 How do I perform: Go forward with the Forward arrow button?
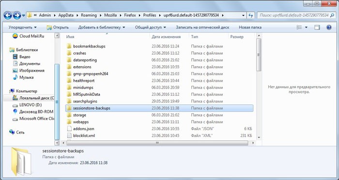(17, 15)
